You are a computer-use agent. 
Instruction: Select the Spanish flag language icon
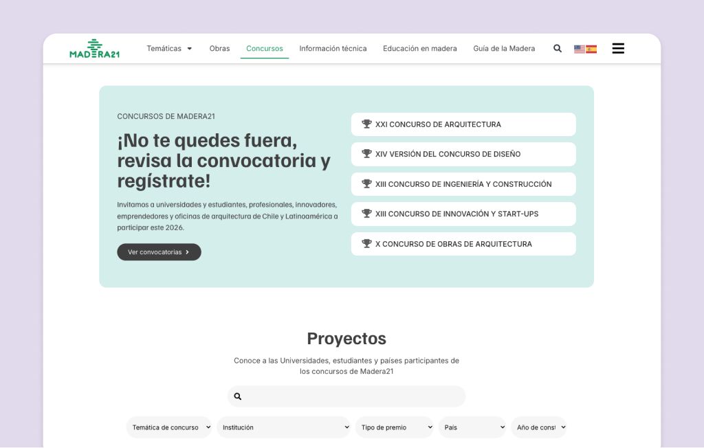coord(591,49)
